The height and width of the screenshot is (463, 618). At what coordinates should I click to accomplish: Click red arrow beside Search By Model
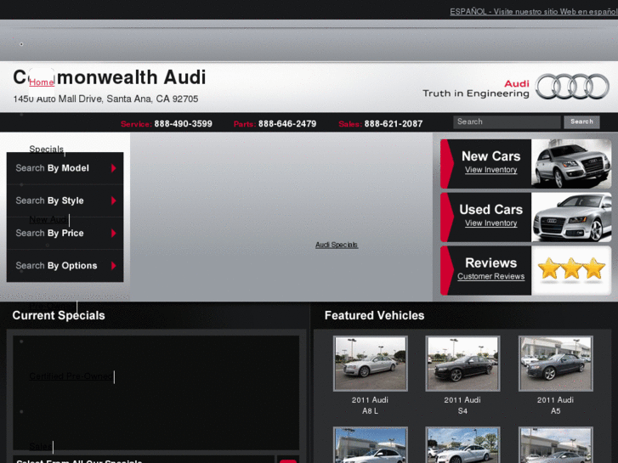tap(114, 168)
